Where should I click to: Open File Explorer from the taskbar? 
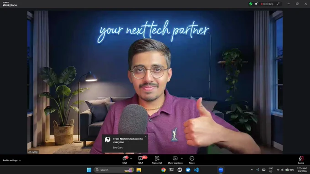139,169
